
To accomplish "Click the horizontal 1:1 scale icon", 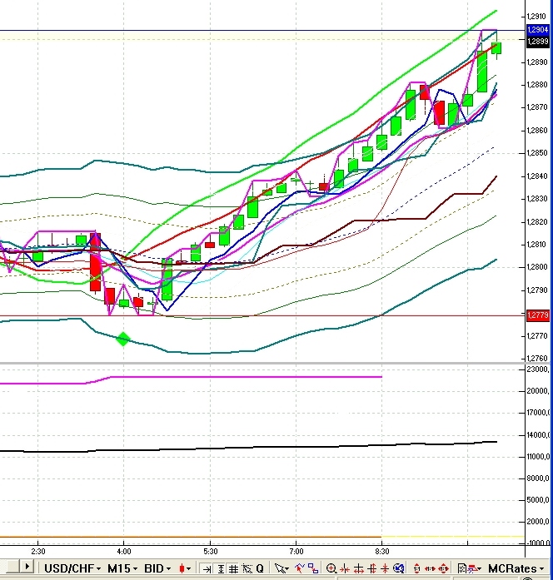I will pos(430,568).
